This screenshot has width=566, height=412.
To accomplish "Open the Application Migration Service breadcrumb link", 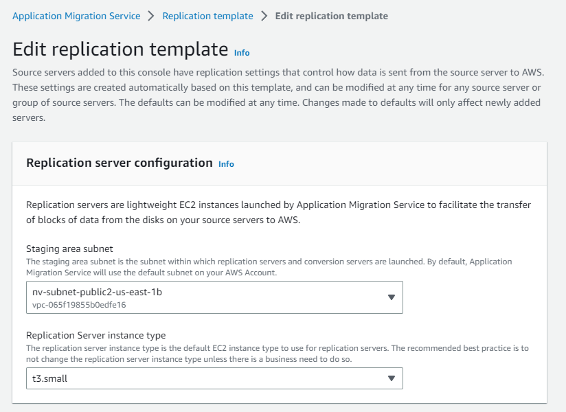I will coord(76,16).
